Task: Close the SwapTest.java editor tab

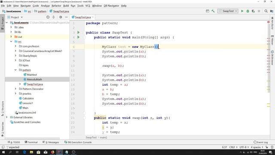Action: pos(93,17)
